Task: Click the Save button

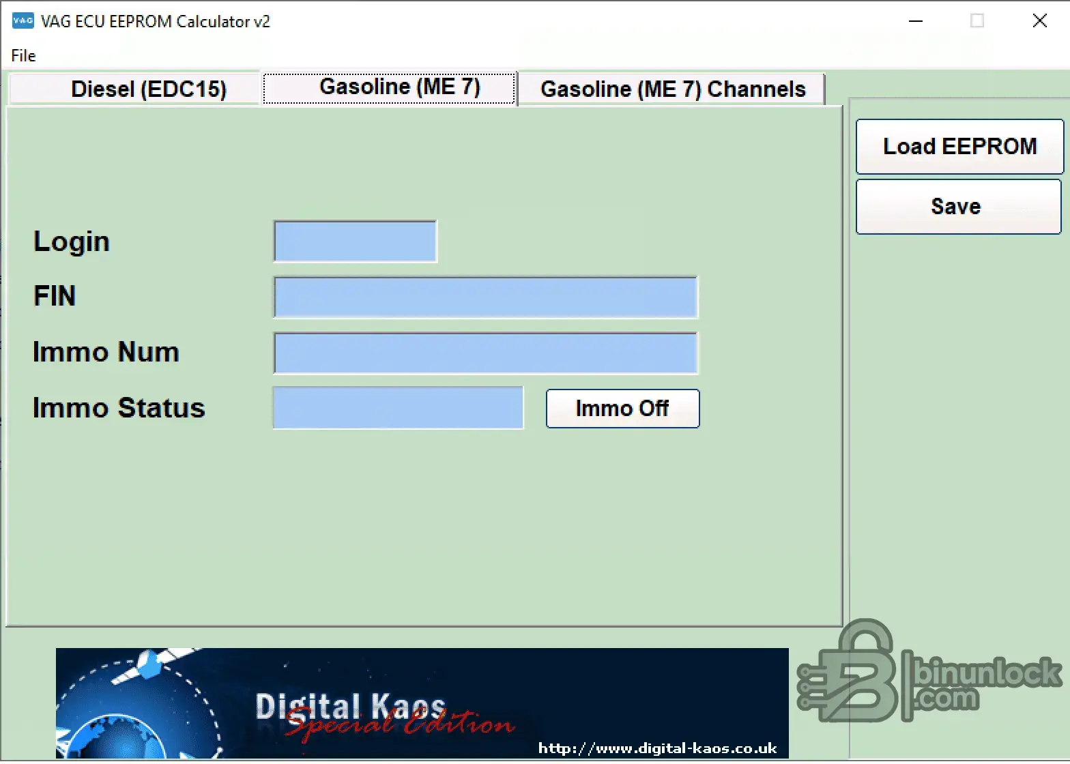Action: tap(958, 206)
